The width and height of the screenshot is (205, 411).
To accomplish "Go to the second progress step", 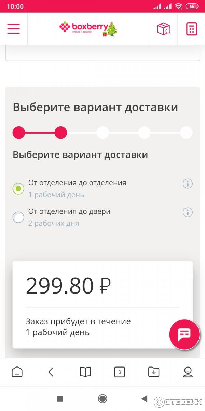I will [61, 133].
